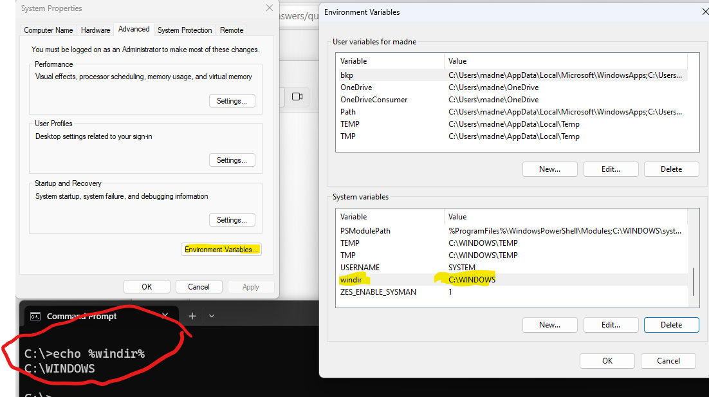Click Apply in System Properties
This screenshot has height=397, width=709.
[251, 286]
